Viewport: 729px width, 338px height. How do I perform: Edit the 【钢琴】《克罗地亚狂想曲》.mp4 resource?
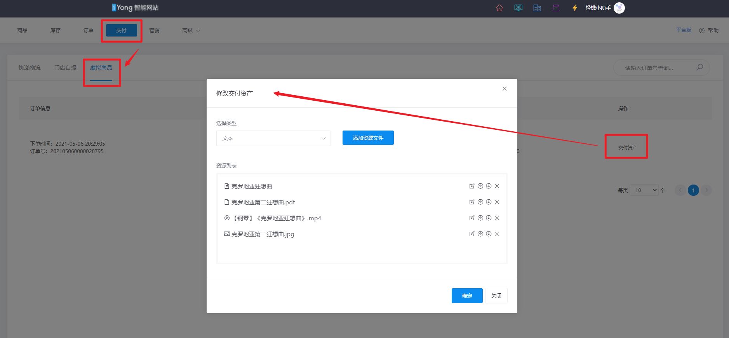click(472, 218)
